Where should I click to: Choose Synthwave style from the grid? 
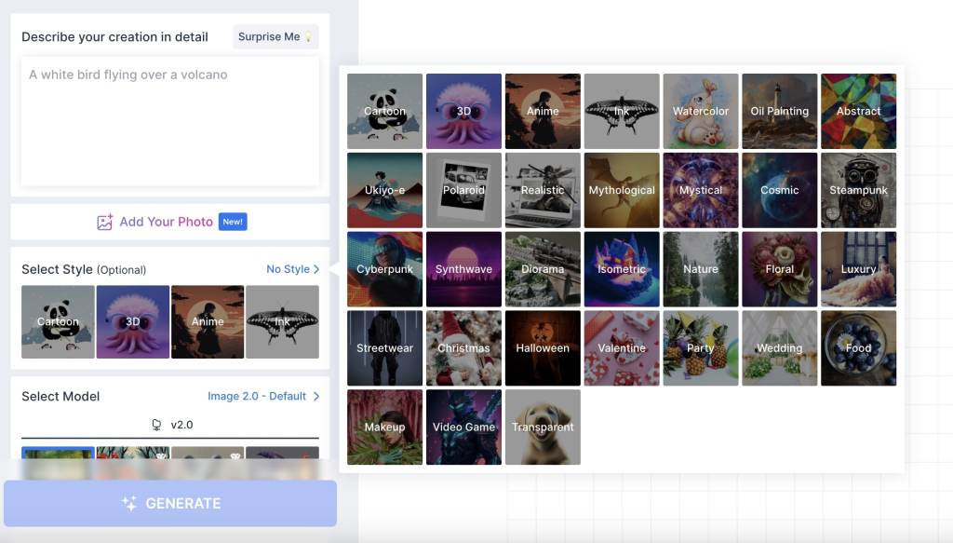(x=463, y=269)
